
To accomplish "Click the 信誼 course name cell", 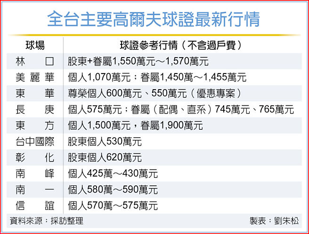I will pyautogui.click(x=35, y=206).
